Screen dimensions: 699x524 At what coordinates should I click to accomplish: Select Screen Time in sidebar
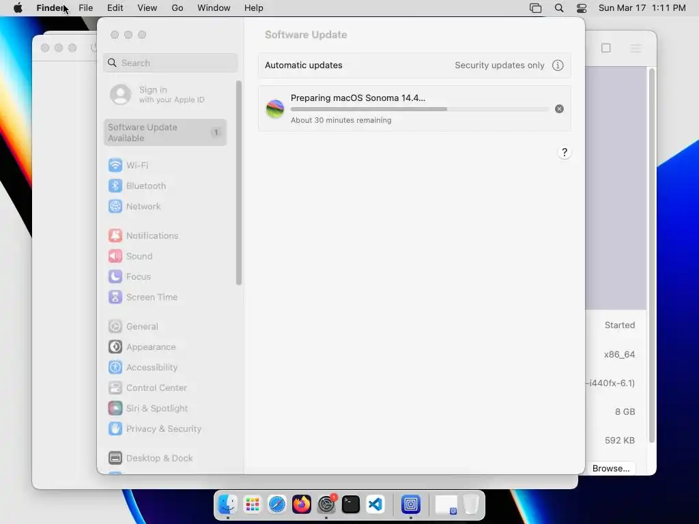[143, 297]
